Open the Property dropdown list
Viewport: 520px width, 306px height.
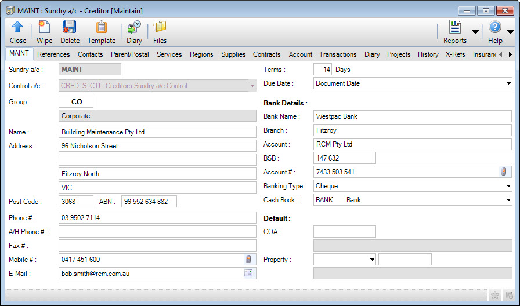pos(370,260)
